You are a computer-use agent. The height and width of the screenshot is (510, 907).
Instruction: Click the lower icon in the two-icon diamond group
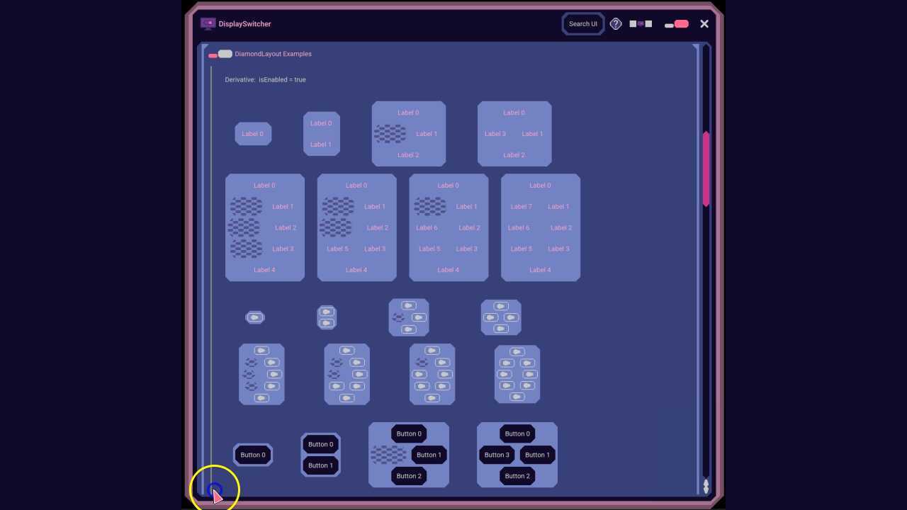pos(327,323)
